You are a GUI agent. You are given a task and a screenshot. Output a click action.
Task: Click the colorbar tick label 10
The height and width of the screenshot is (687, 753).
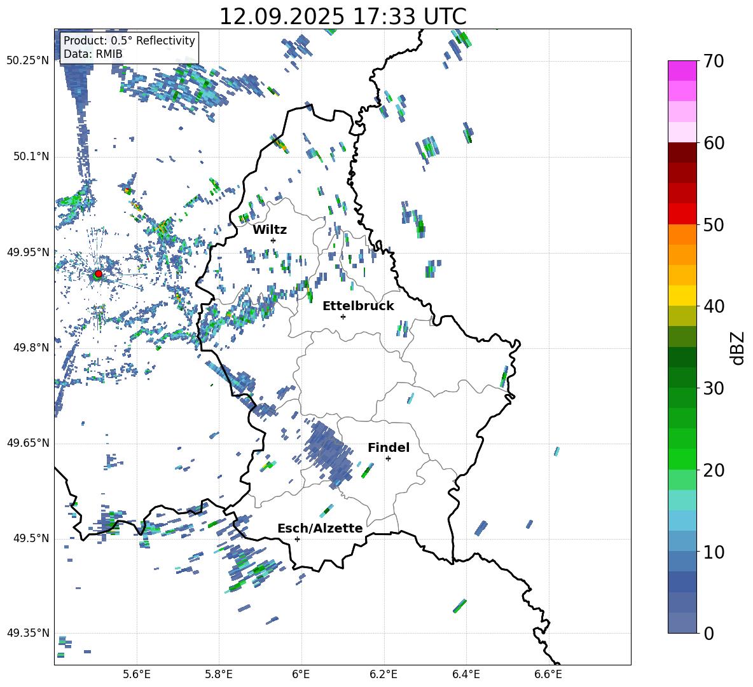pos(714,552)
